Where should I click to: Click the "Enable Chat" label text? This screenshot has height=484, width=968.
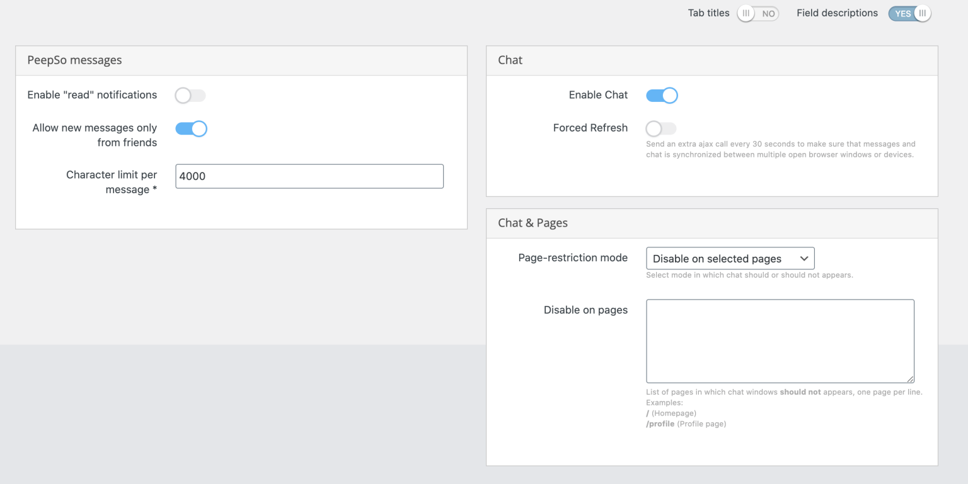click(x=597, y=94)
